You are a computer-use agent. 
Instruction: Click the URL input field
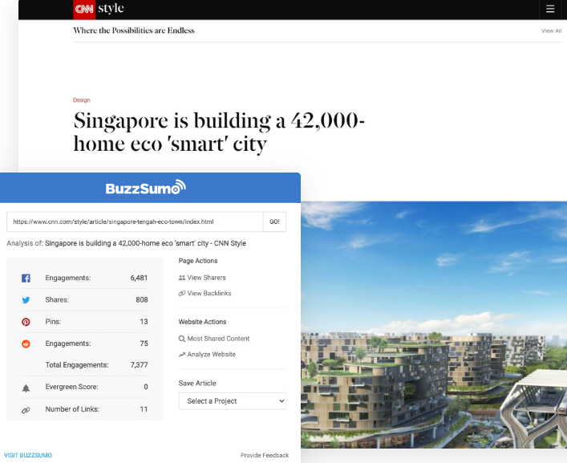135,221
